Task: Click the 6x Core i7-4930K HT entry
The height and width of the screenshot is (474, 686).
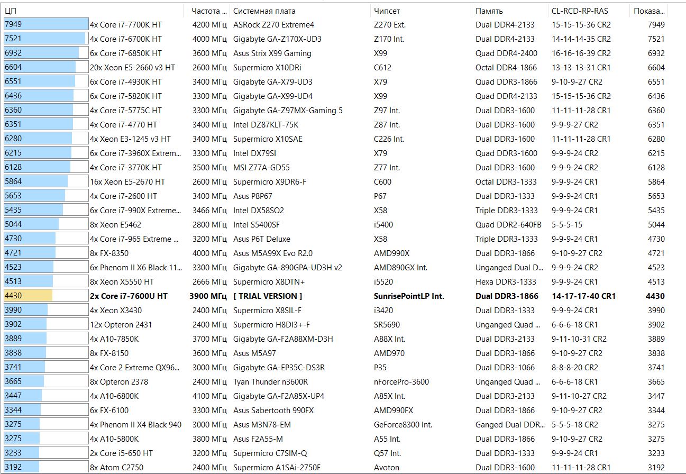Action: click(126, 82)
